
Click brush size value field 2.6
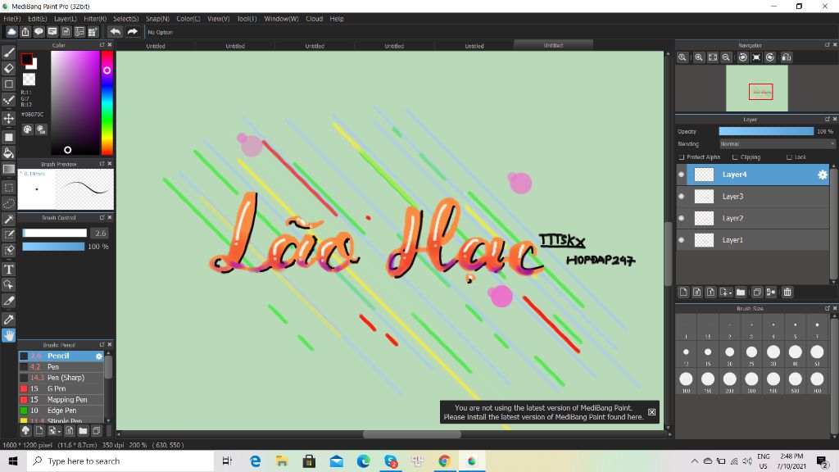coord(100,234)
